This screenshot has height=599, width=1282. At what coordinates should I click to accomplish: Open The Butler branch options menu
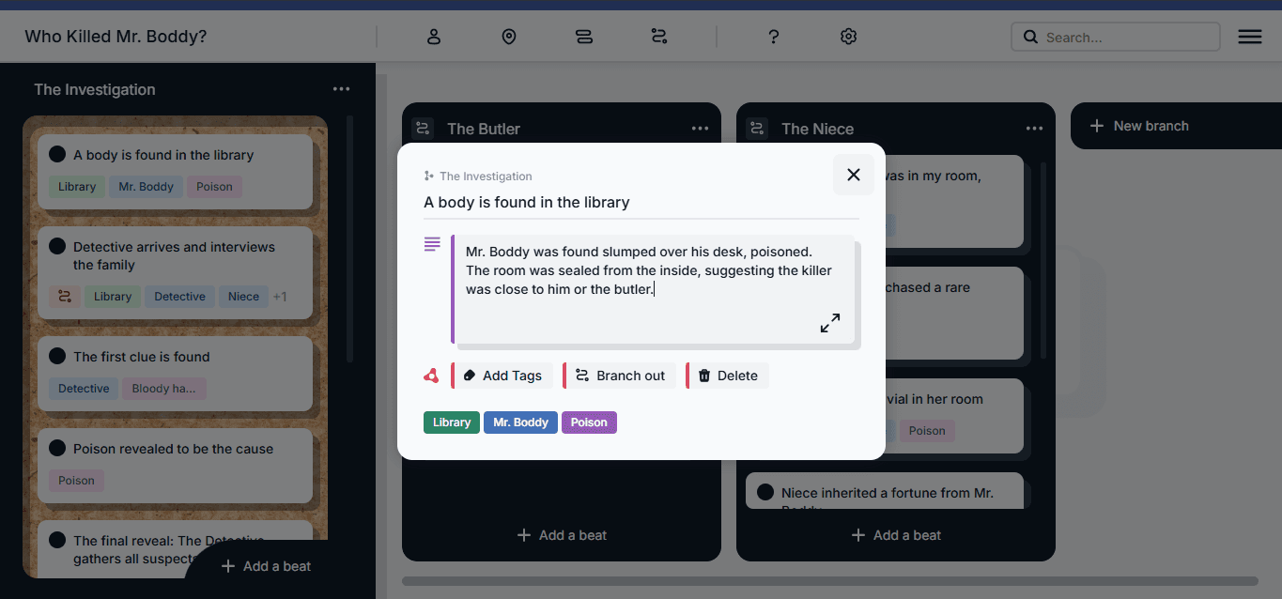pos(700,129)
